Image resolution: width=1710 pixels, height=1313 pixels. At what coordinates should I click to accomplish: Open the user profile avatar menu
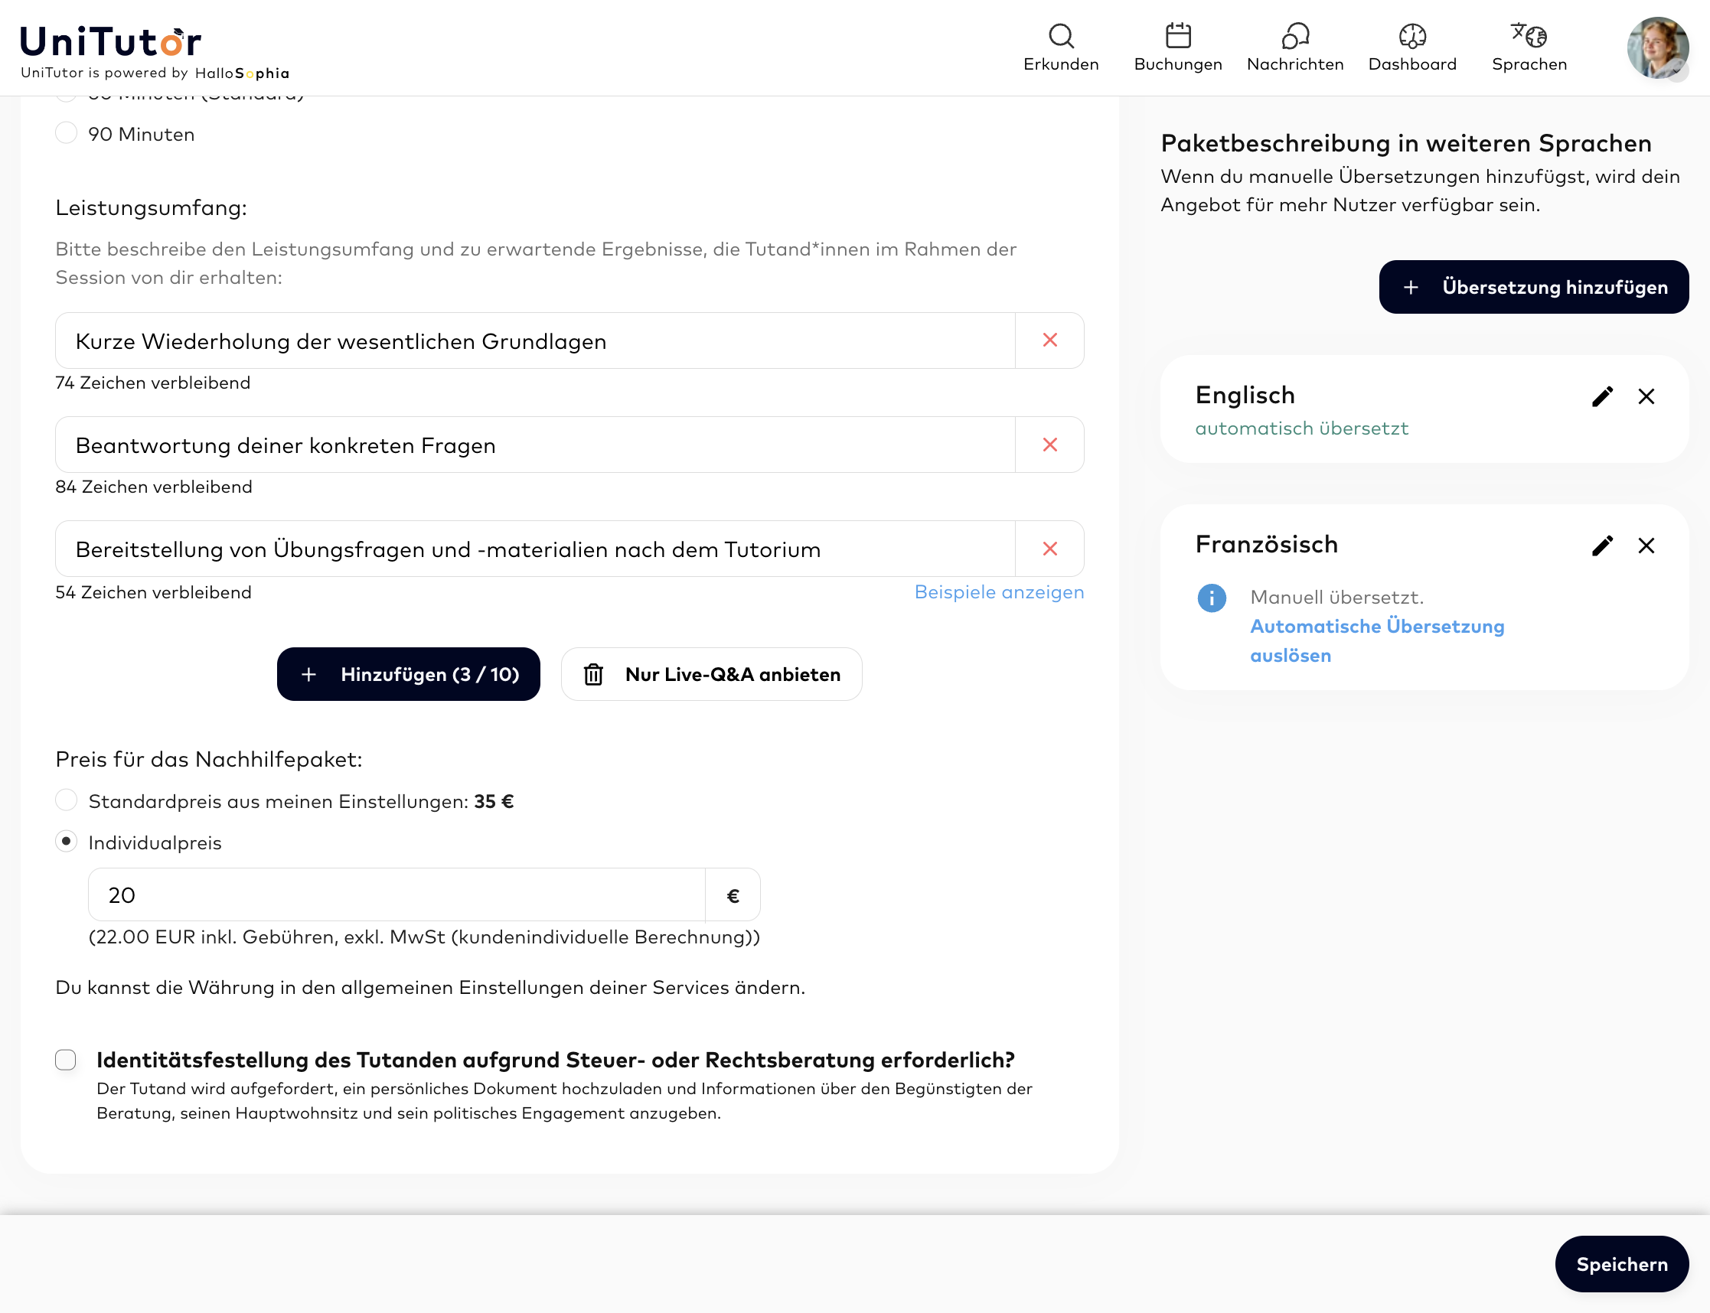click(x=1657, y=47)
